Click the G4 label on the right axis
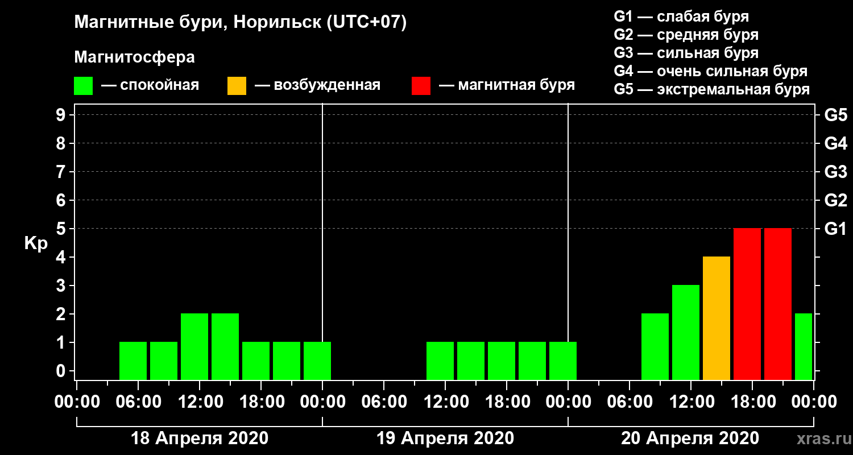 click(835, 143)
